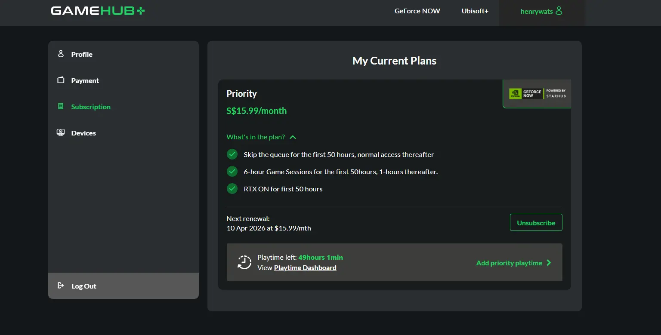This screenshot has height=335, width=661.
Task: Click the Payment wallet icon in sidebar
Action: tap(61, 80)
